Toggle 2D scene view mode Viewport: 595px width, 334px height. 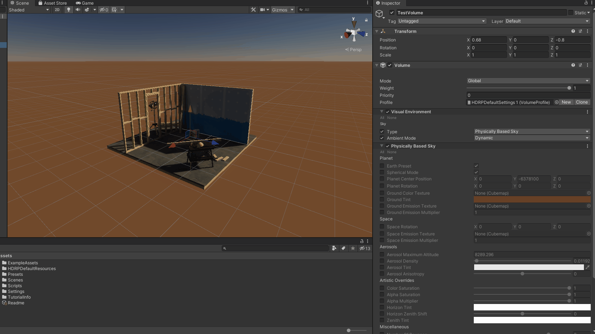(x=57, y=10)
